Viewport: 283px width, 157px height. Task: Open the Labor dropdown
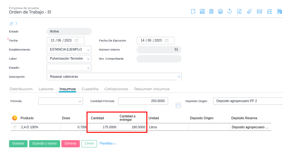click(89, 59)
